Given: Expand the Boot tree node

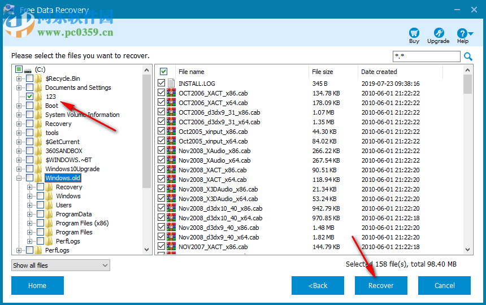Looking at the screenshot, I should tap(19, 106).
